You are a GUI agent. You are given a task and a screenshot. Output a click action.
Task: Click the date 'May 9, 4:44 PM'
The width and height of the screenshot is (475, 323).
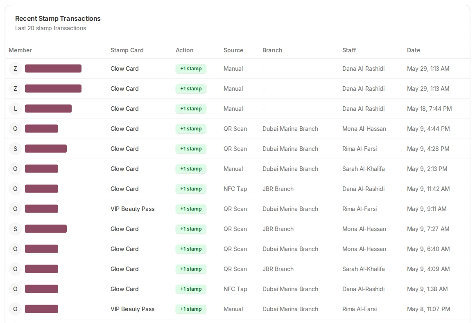[428, 128]
